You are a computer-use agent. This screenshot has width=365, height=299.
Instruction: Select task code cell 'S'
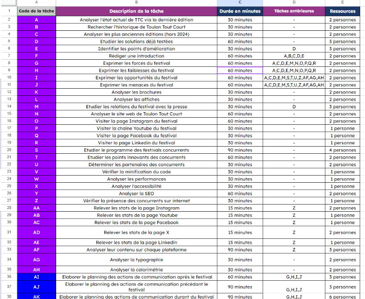coord(36,150)
